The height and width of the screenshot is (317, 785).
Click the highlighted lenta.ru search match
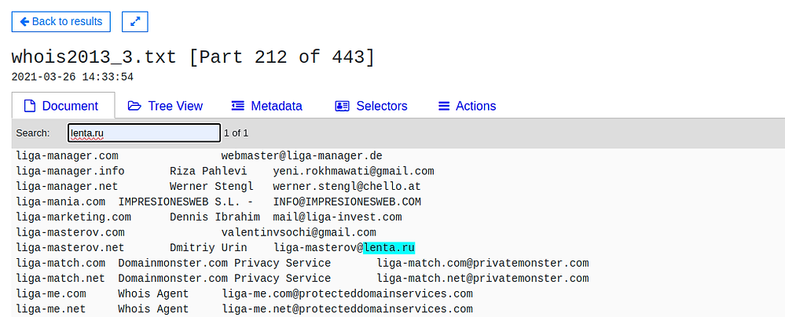389,248
